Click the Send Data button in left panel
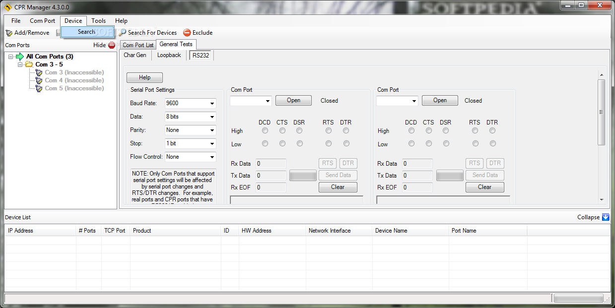 click(x=338, y=175)
